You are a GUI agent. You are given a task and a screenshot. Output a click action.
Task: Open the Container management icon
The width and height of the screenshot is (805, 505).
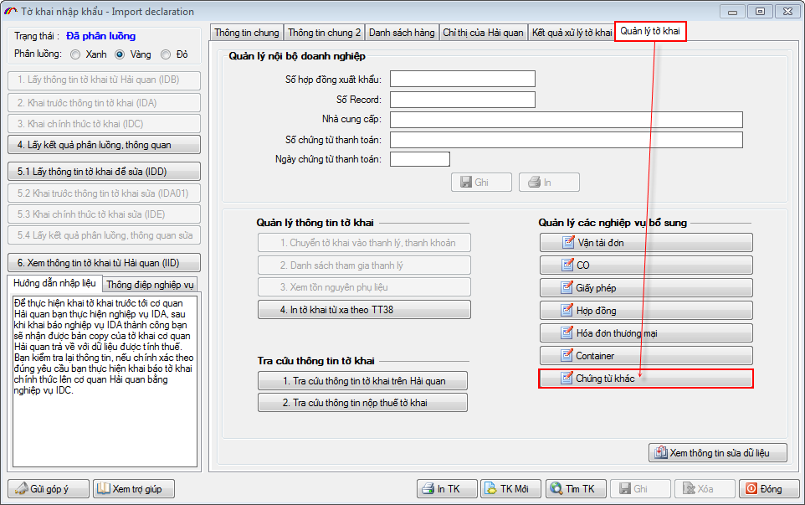point(566,356)
